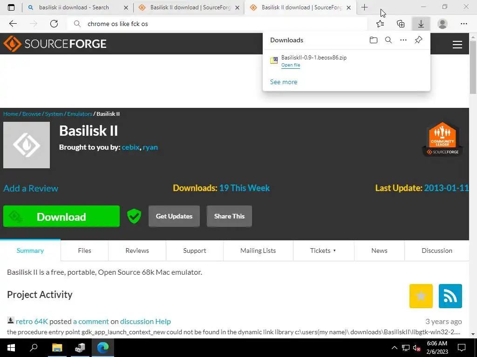This screenshot has width=477, height=357.
Task: Click the SourceForge logo
Action: pos(55,44)
